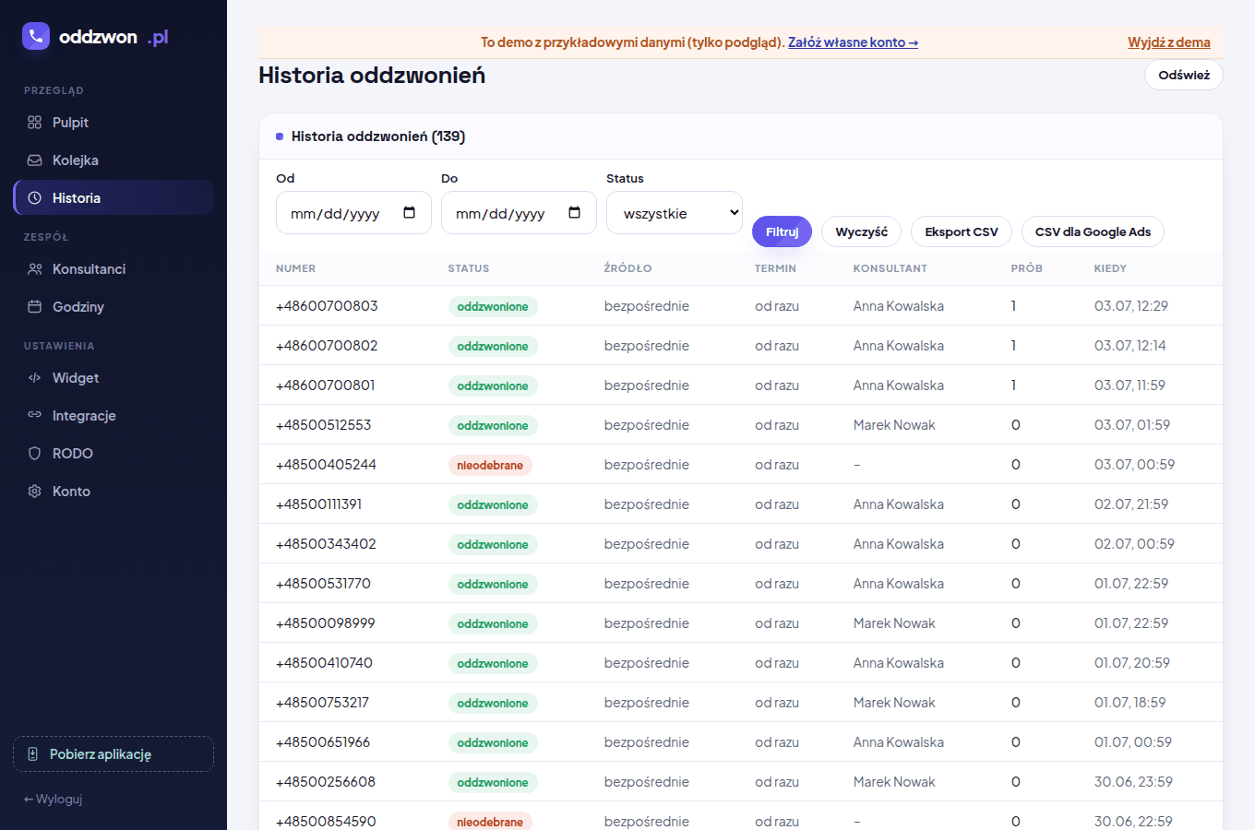Clear filters using Wyczyść
This screenshot has width=1255, height=830.
(x=861, y=231)
